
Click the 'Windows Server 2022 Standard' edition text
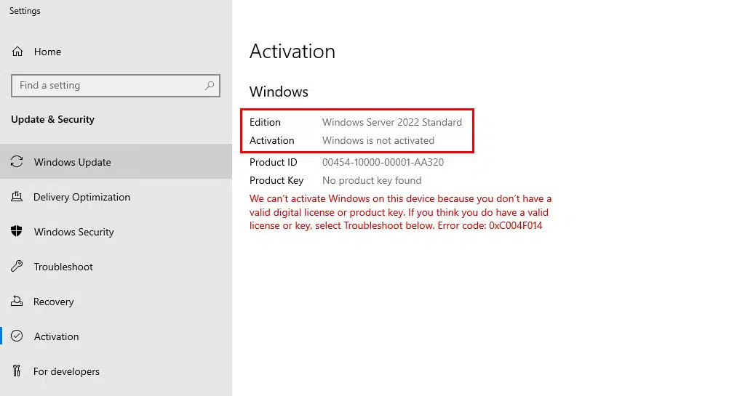point(392,122)
